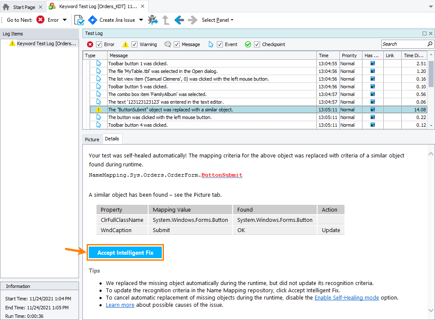435x320 pixels.
Task: Toggle the Warning filter checkbox
Action: (x=134, y=44)
